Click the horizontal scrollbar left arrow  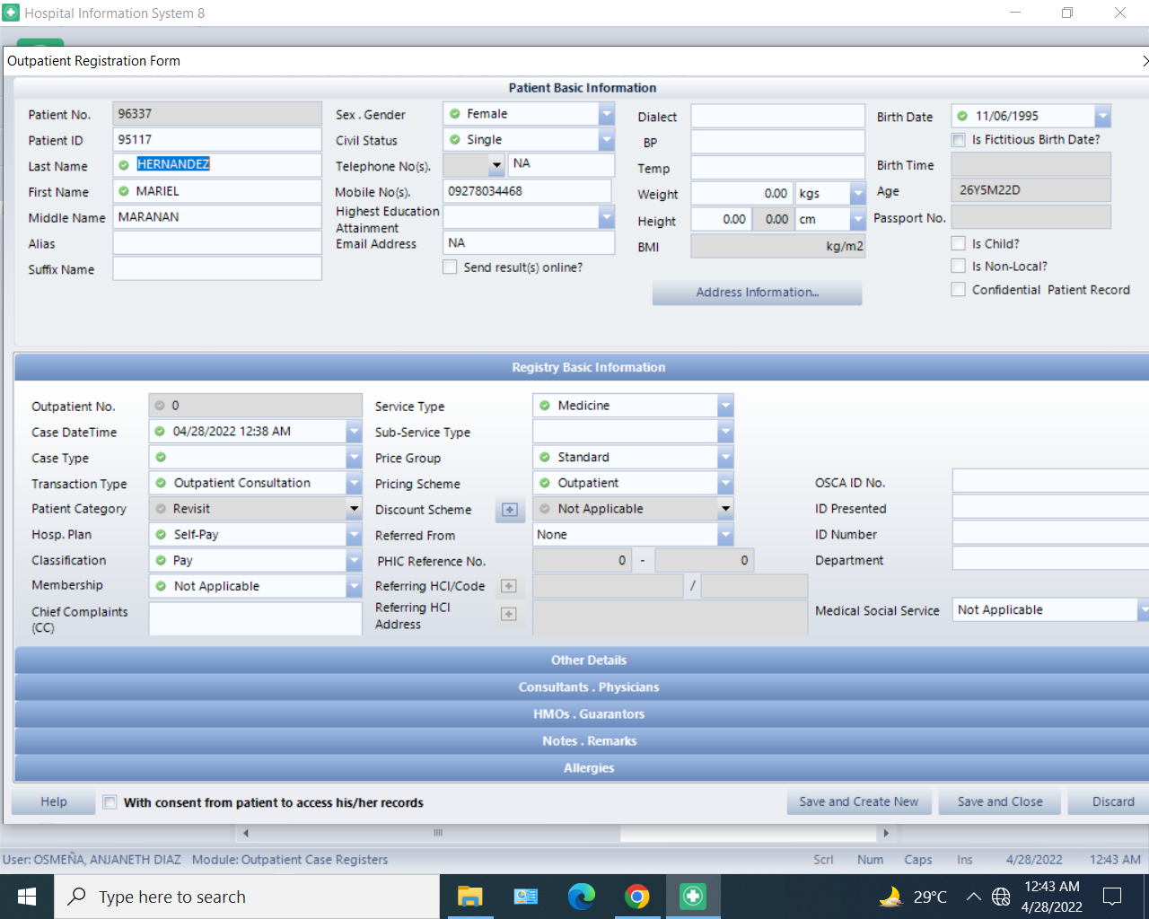click(246, 833)
